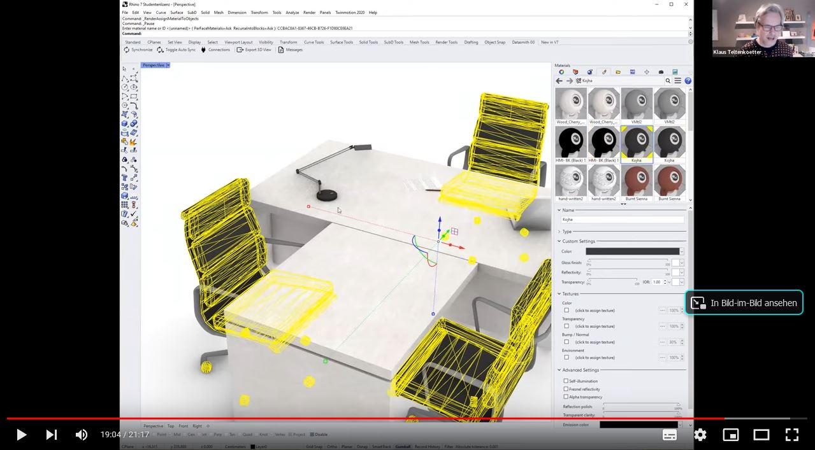Enable the Self-illumination checkbox
The image size is (815, 450).
click(566, 381)
